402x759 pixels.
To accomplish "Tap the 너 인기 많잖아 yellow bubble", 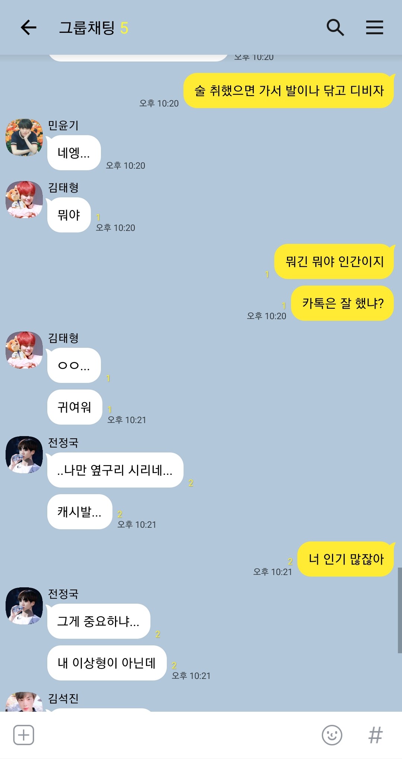I will (346, 559).
